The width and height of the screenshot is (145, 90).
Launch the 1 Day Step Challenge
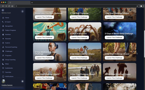click(114, 17)
